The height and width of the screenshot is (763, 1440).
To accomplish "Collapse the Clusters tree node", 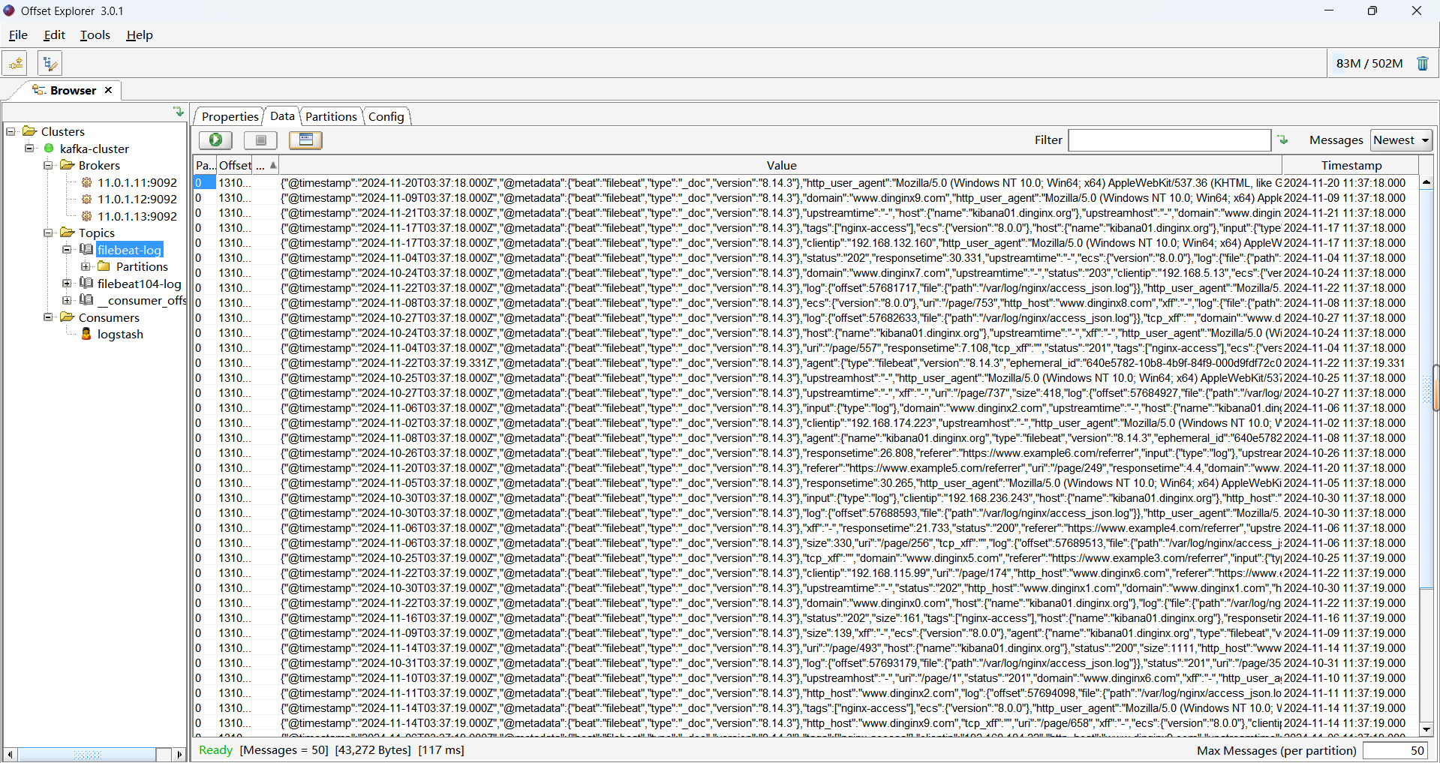I will coord(11,131).
